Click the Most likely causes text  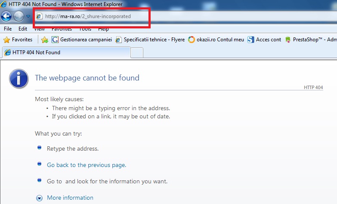pos(59,99)
